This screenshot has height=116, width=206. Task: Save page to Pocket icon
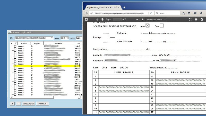195,13
